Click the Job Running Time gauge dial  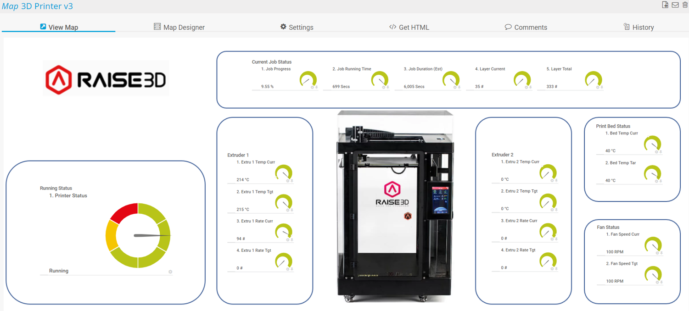380,80
